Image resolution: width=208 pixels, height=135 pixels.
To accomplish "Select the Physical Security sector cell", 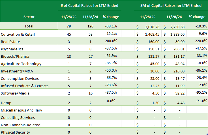I will pyautogui.click(x=15, y=132).
